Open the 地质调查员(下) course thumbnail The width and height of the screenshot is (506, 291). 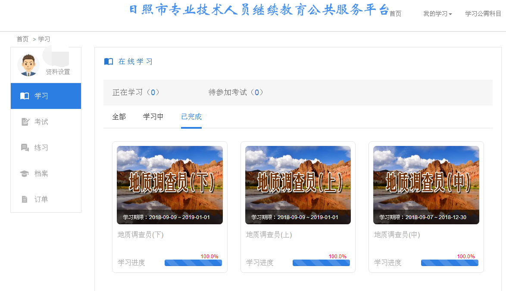(x=170, y=185)
